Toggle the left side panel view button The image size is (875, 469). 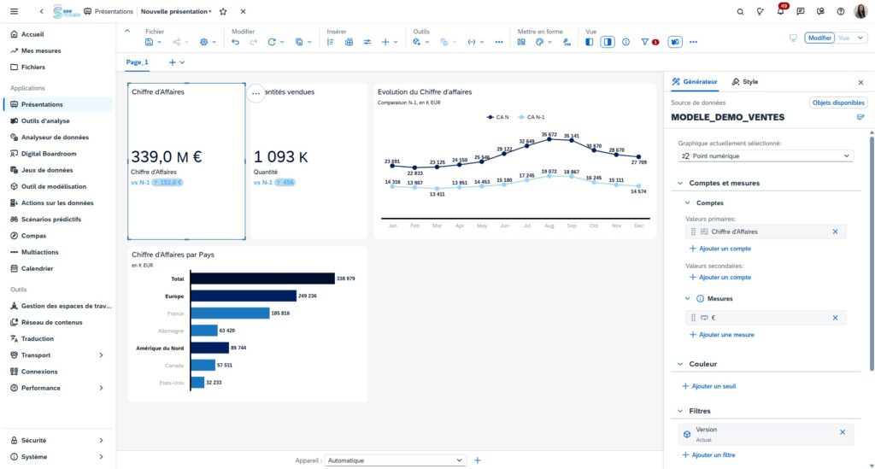click(x=590, y=42)
